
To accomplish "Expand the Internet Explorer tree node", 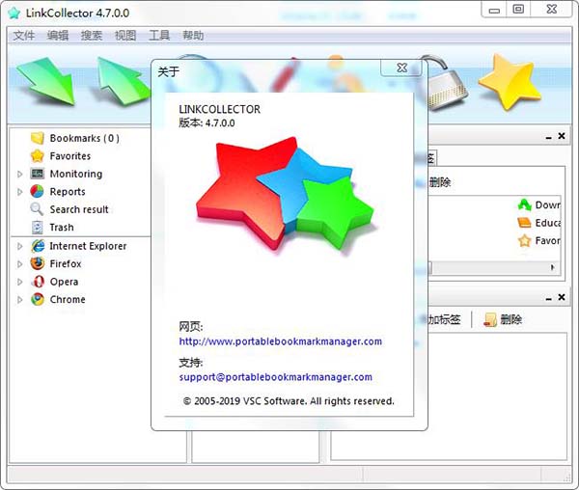I will coord(20,246).
